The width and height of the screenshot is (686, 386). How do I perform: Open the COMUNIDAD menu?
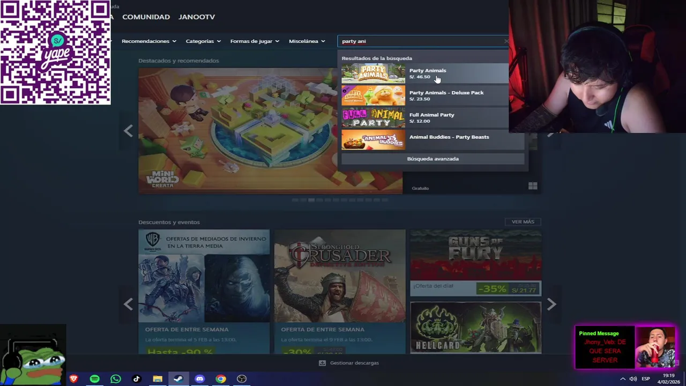(x=146, y=17)
